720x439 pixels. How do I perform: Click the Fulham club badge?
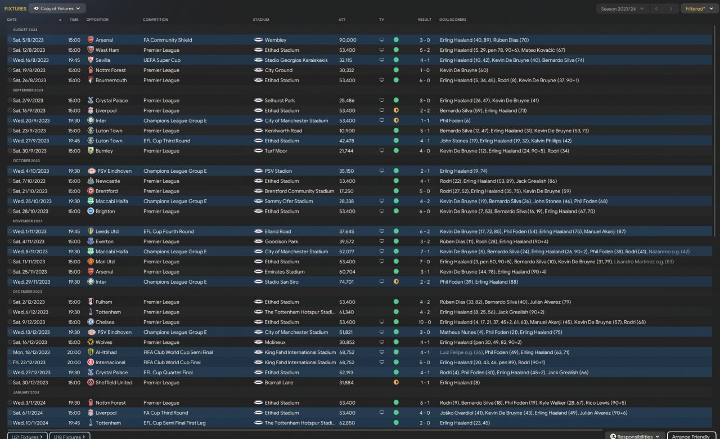point(91,302)
